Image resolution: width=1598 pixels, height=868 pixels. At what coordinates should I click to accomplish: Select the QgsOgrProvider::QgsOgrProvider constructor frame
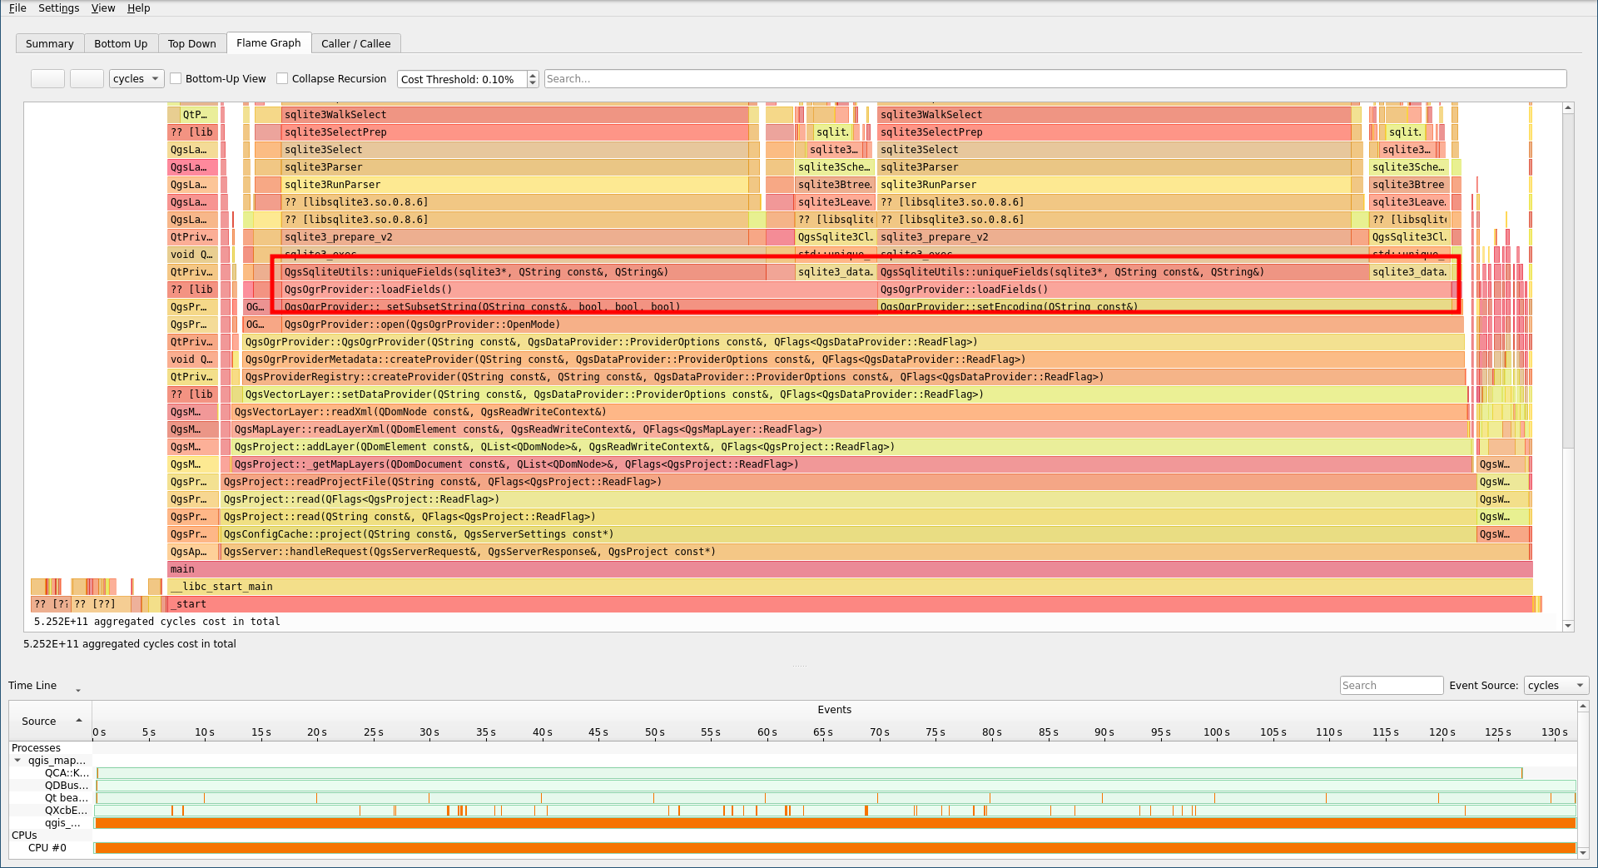(853, 342)
